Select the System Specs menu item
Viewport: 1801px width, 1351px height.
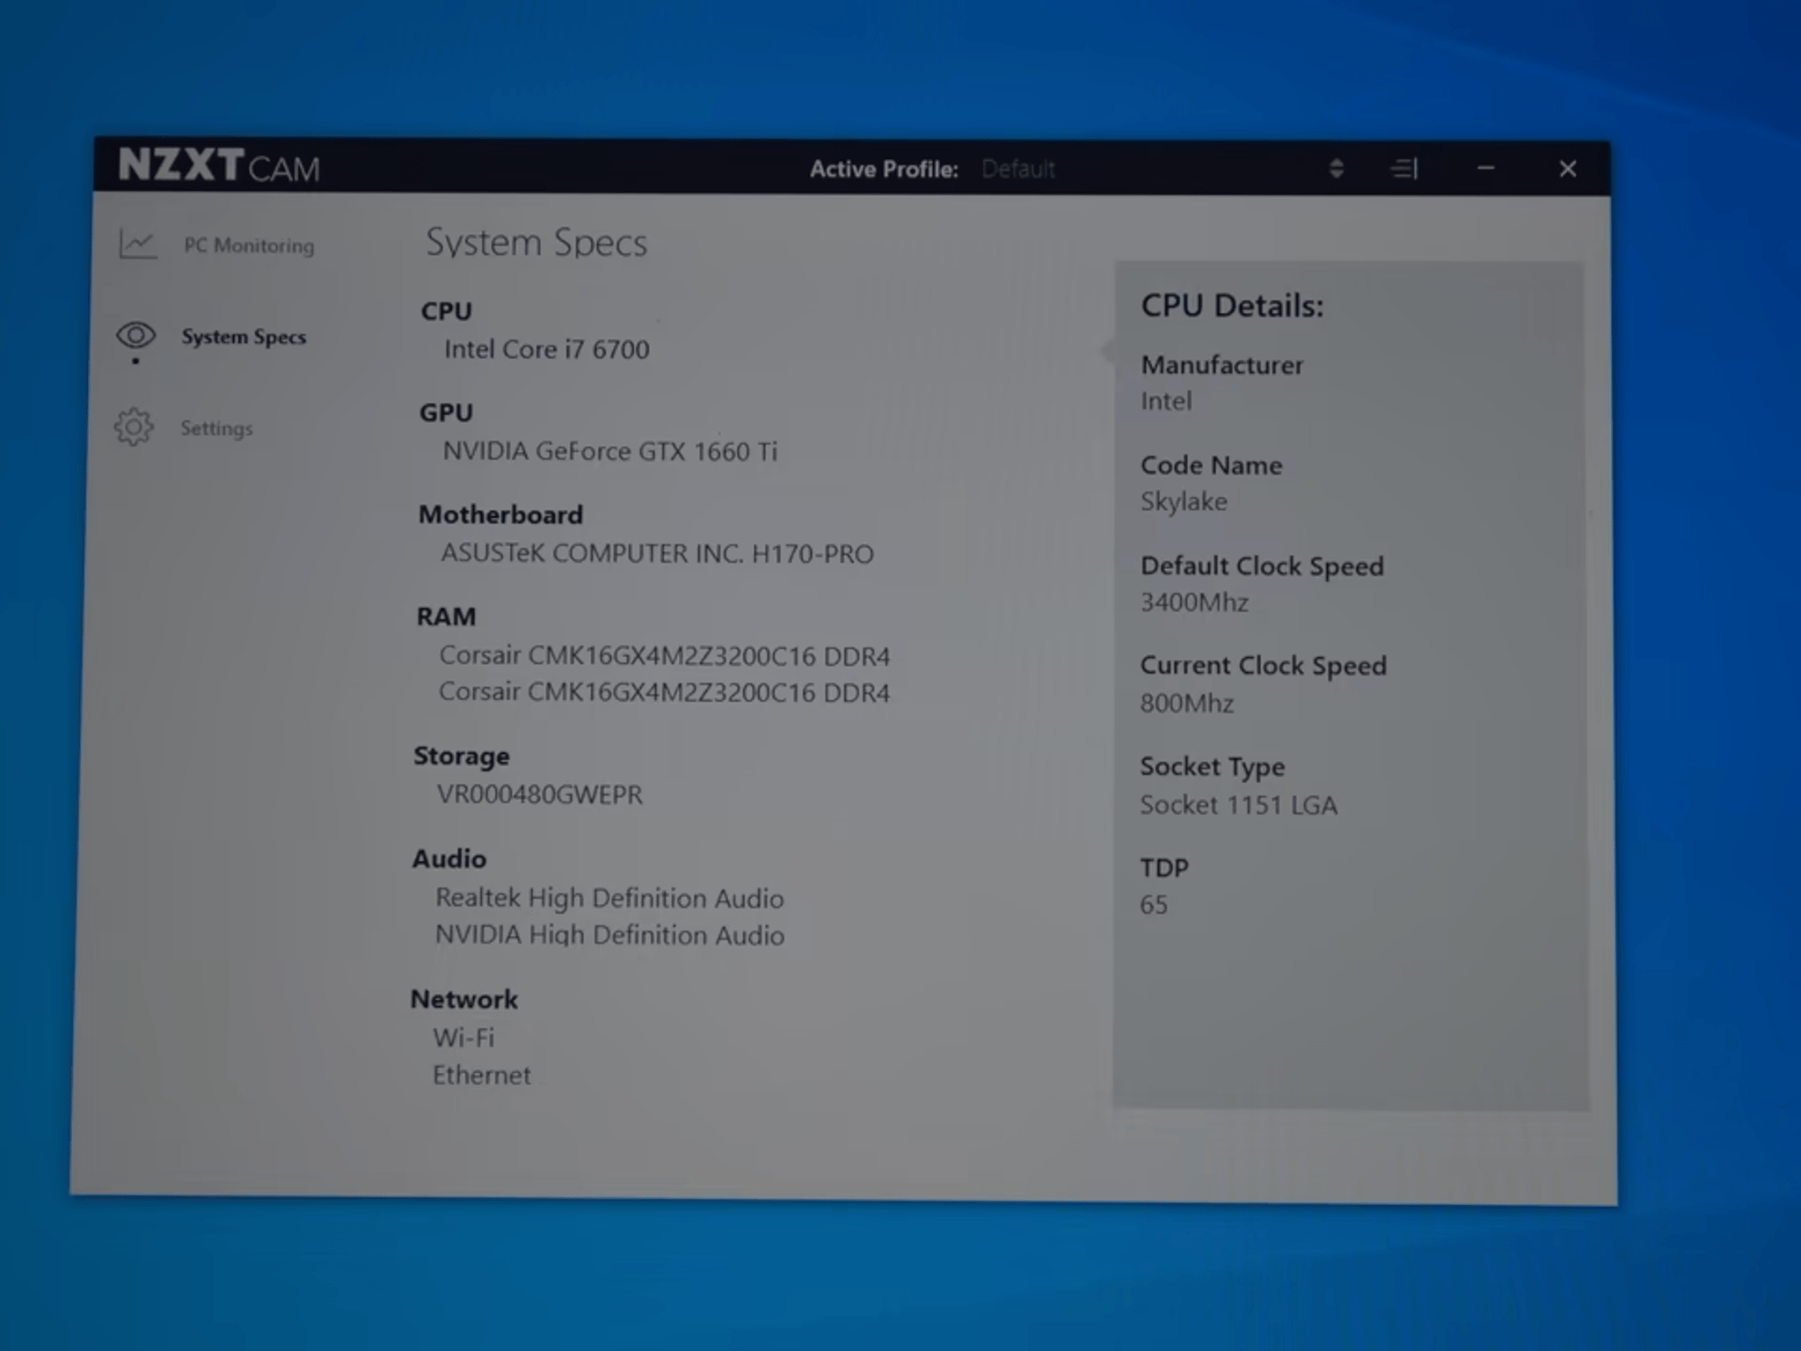click(x=244, y=337)
